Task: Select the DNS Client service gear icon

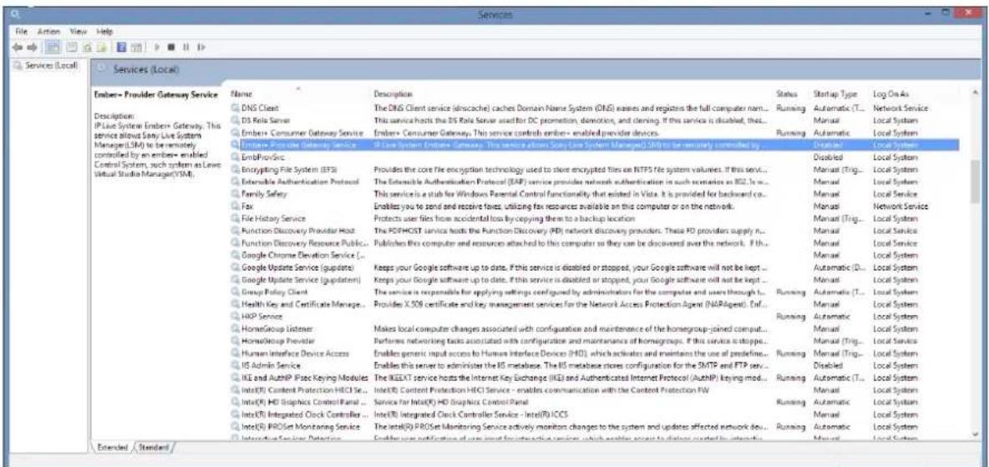Action: click(236, 108)
